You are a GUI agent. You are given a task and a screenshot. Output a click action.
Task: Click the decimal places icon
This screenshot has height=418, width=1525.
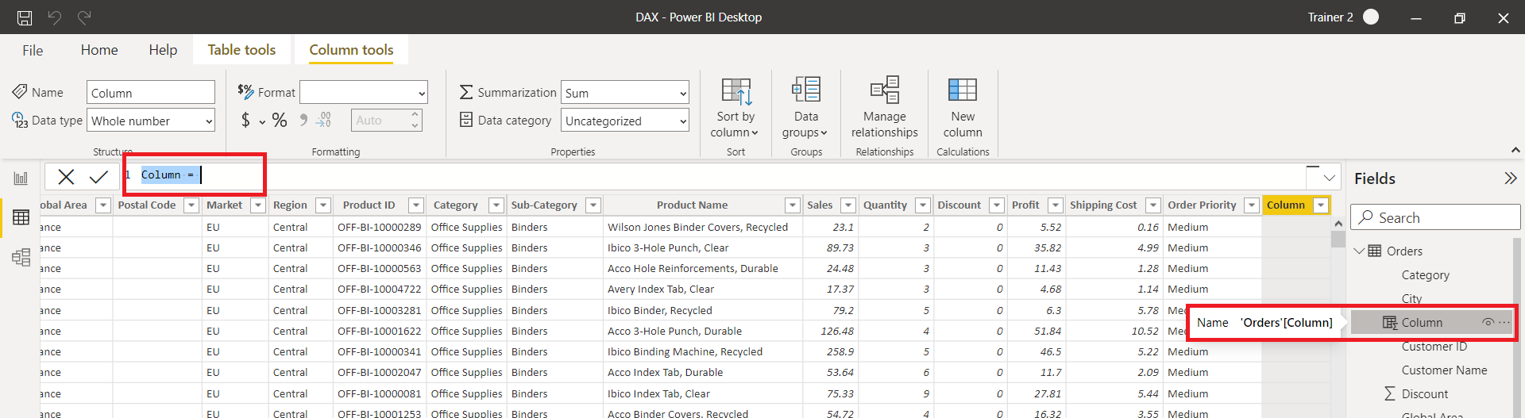pos(323,120)
